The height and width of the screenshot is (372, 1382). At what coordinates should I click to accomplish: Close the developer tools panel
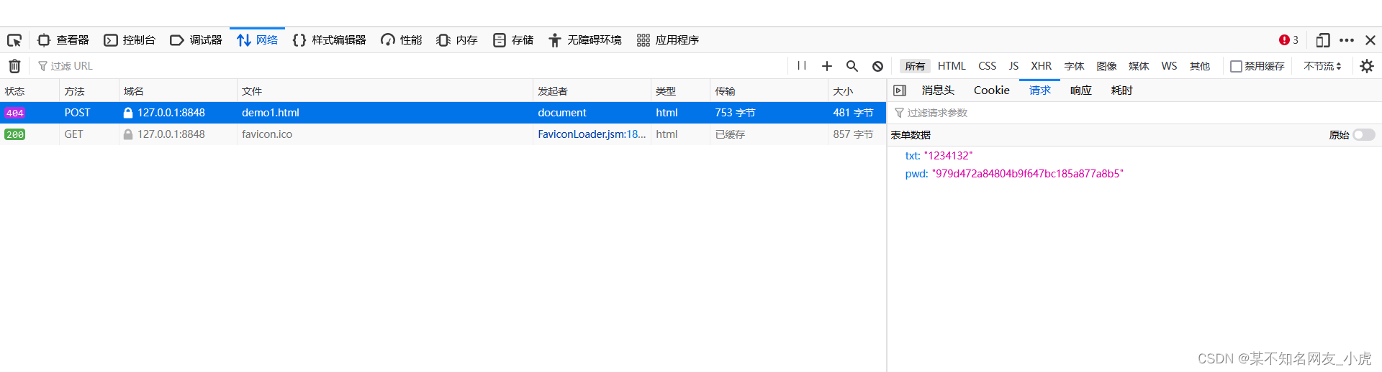point(1370,40)
